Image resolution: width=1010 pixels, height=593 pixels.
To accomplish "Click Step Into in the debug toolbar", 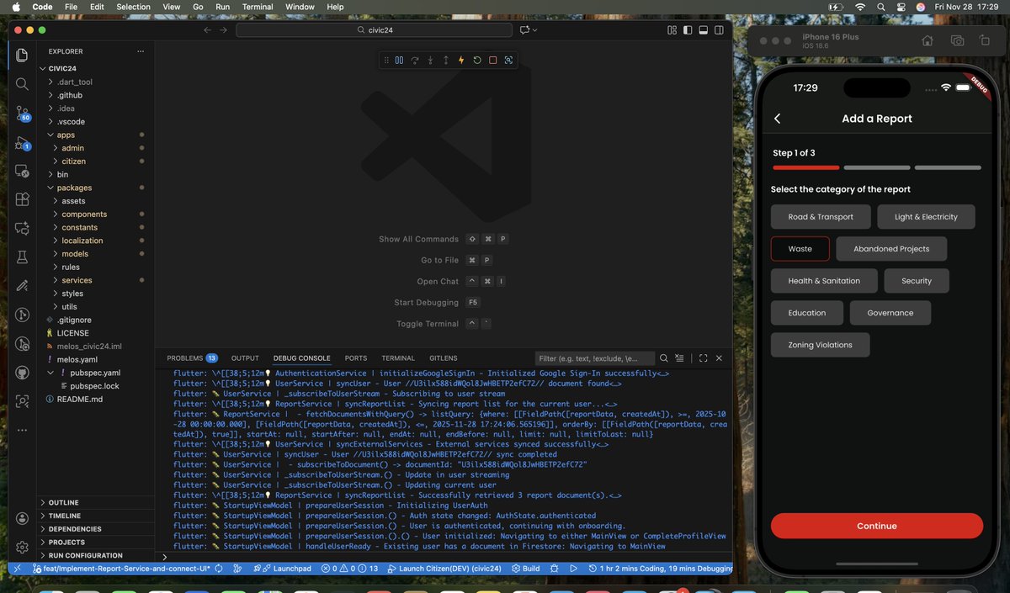I will point(430,60).
